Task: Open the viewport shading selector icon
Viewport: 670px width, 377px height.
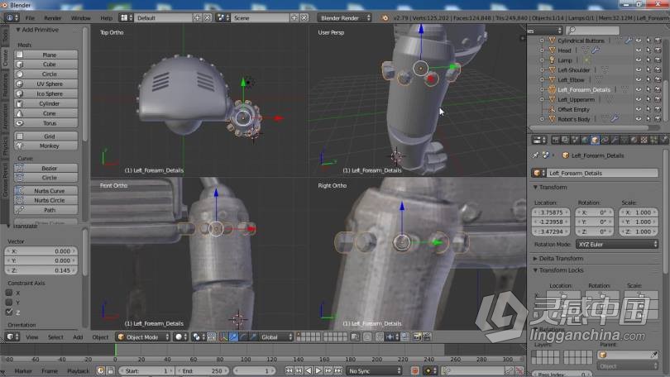Action: tap(181, 336)
